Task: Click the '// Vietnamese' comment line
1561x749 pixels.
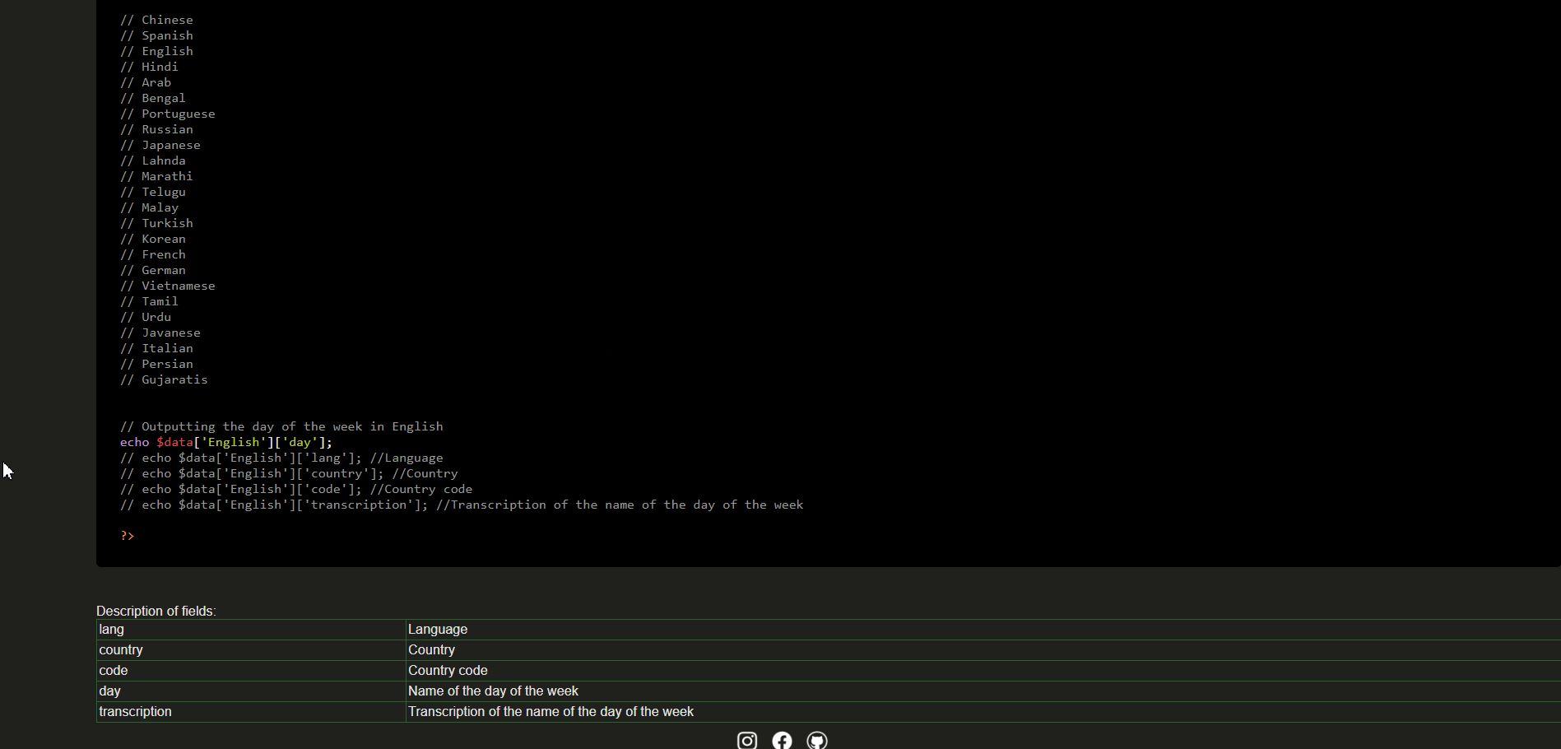Action: click(x=168, y=286)
